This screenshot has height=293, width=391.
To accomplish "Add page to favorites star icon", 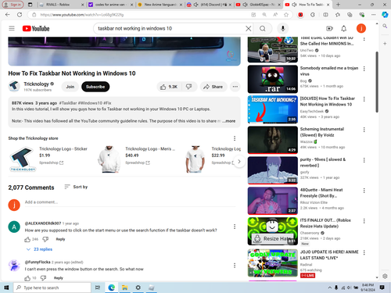I will point(286,15).
